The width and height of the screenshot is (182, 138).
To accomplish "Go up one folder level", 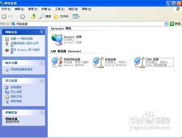I will tap(33, 16).
